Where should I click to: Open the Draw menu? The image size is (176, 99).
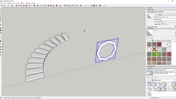[x=14, y=3]
